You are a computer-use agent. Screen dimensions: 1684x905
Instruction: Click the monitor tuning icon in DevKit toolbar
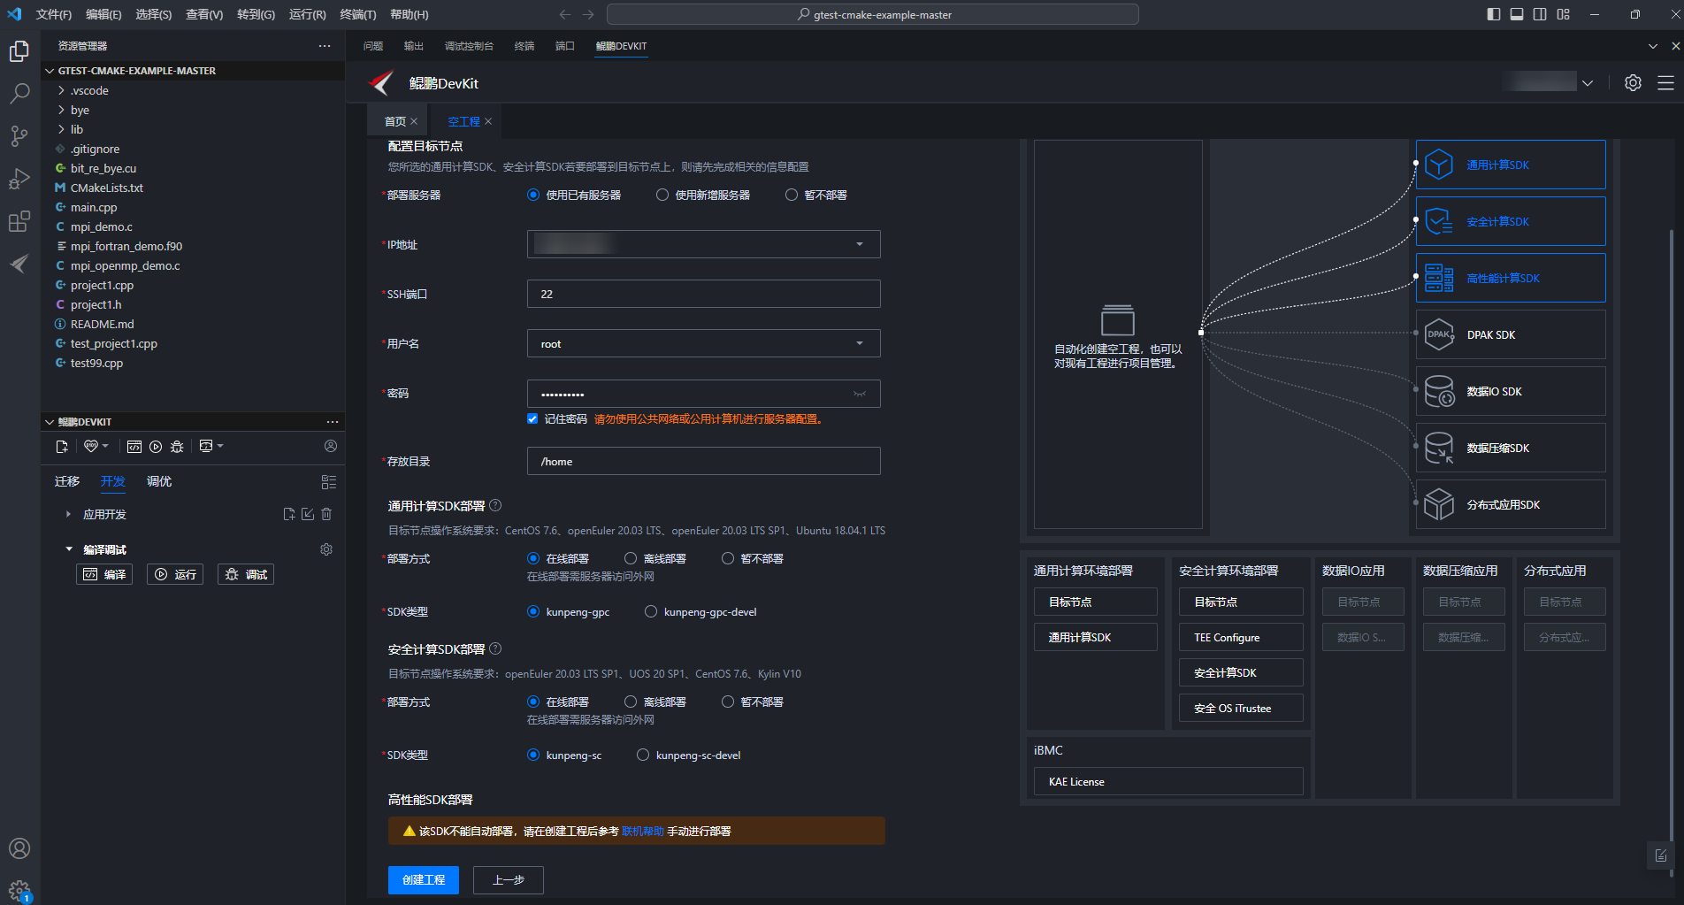click(206, 447)
